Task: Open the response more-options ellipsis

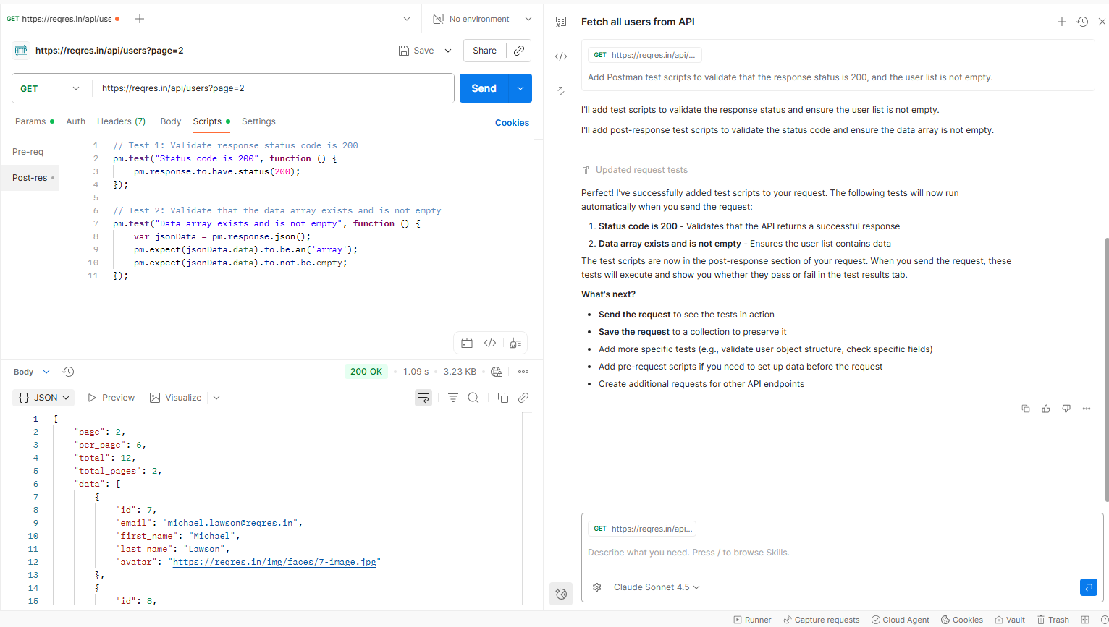Action: point(523,372)
